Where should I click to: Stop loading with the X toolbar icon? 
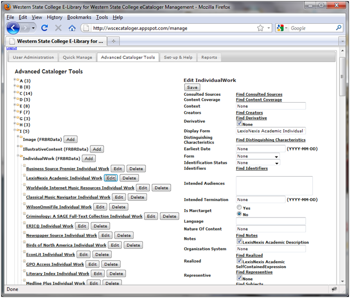click(x=58, y=28)
